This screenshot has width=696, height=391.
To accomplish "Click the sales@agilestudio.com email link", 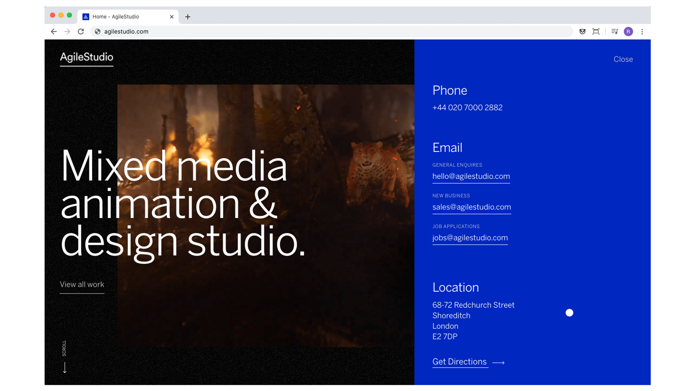I will tap(472, 207).
